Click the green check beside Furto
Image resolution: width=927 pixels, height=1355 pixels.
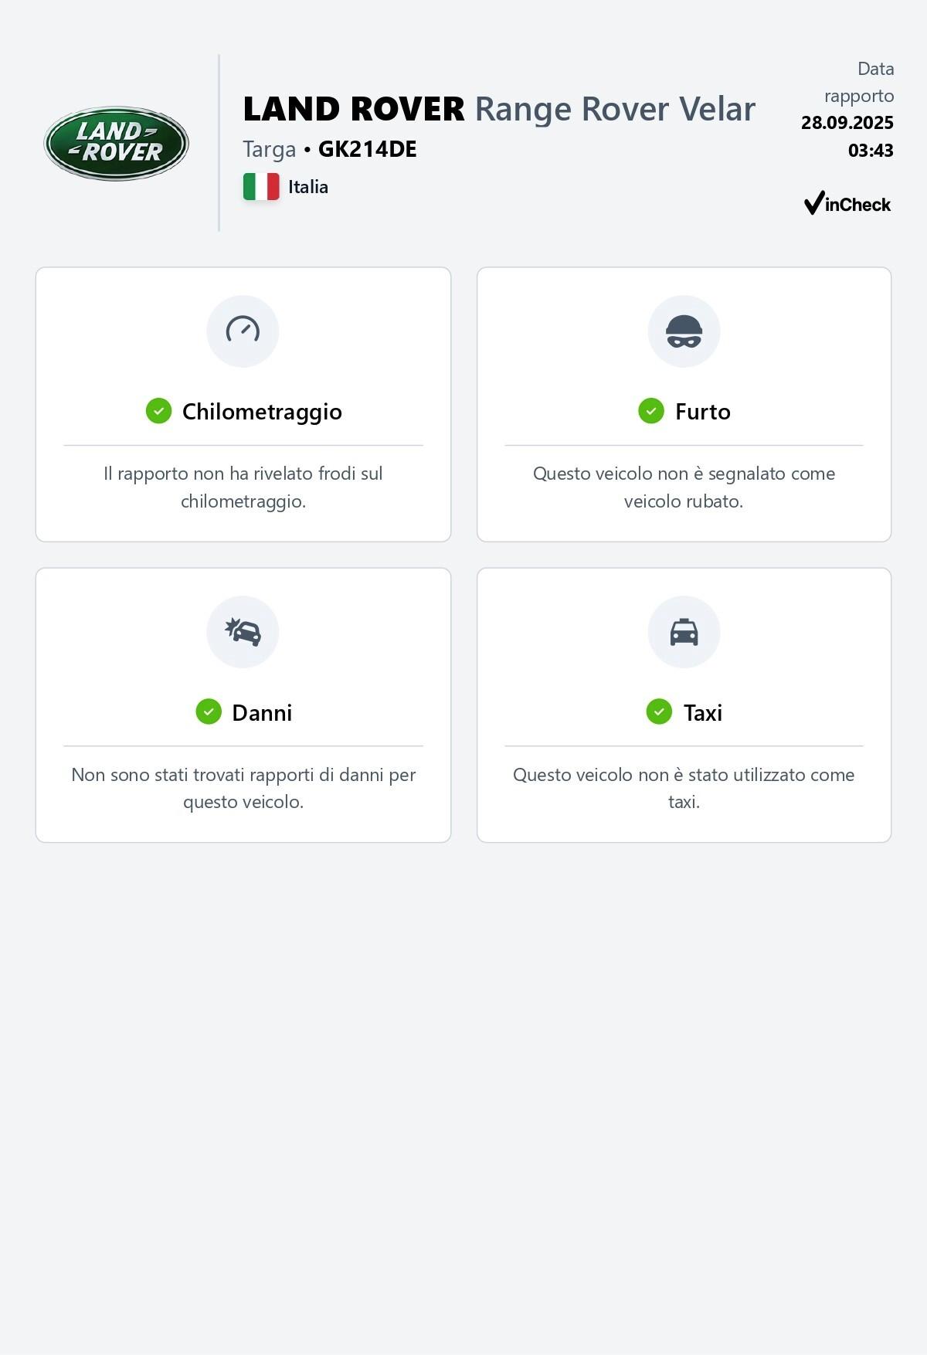point(651,411)
